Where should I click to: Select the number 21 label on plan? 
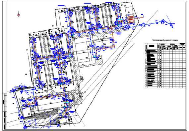[x=122, y=5]
